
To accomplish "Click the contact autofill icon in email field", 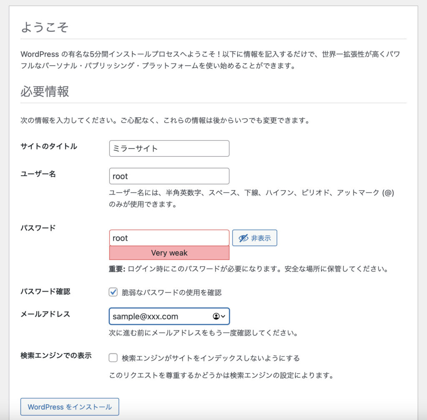I will (x=216, y=317).
